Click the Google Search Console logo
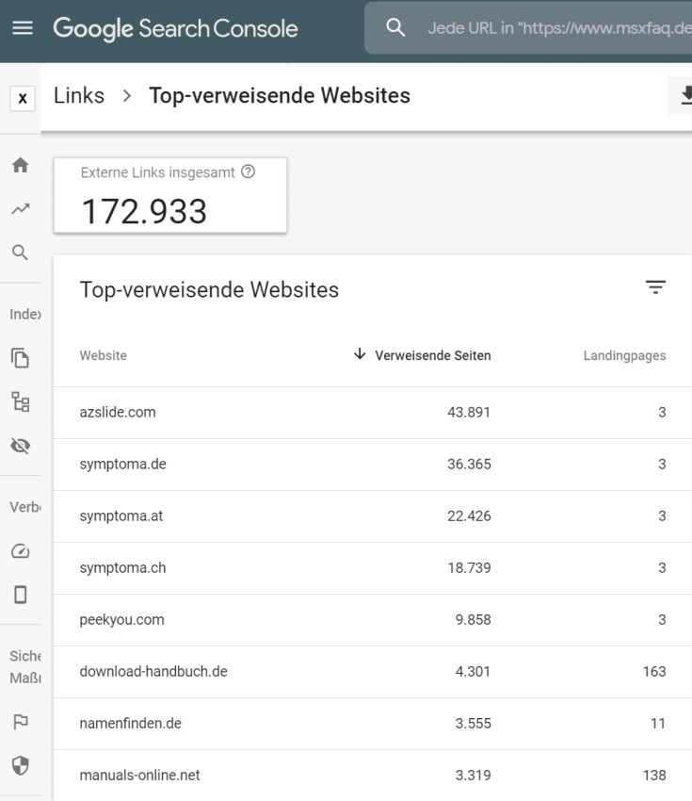This screenshot has width=692, height=801. coord(175,28)
